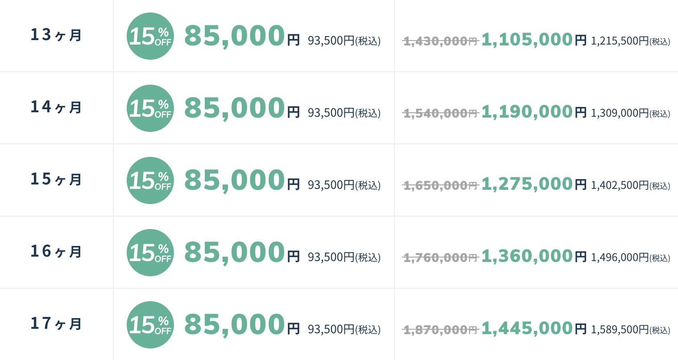The width and height of the screenshot is (678, 360).
Task: Click the struck-through 1,870,000円 original price
Action: click(x=440, y=330)
